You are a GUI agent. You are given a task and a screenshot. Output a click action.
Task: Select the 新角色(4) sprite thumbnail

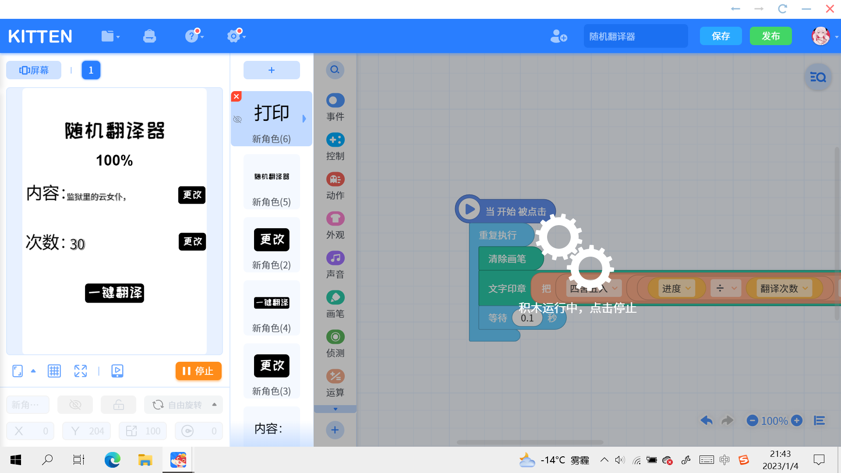[272, 308]
